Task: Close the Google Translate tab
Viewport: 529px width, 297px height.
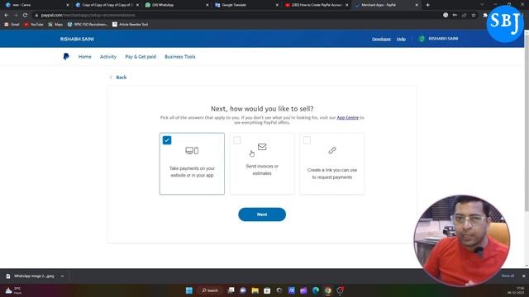Action: tap(277, 5)
